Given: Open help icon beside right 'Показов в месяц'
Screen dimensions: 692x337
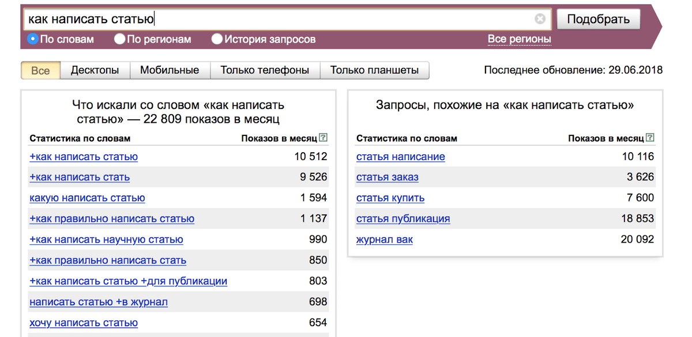Looking at the screenshot, I should pos(650,138).
